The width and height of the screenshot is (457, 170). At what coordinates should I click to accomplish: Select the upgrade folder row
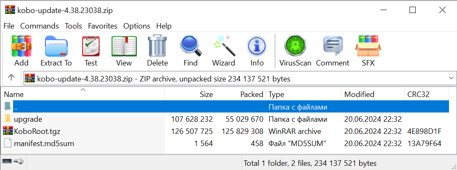[28, 119]
